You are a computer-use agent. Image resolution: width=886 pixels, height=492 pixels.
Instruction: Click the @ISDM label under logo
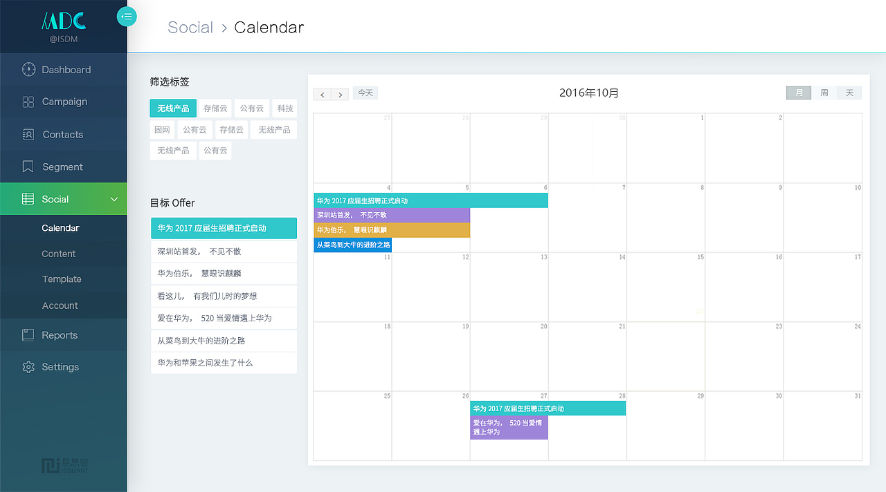point(64,39)
